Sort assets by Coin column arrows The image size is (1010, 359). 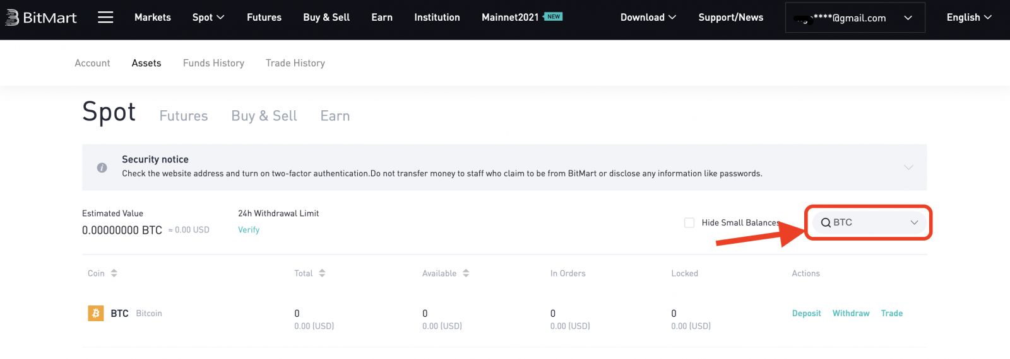point(114,273)
